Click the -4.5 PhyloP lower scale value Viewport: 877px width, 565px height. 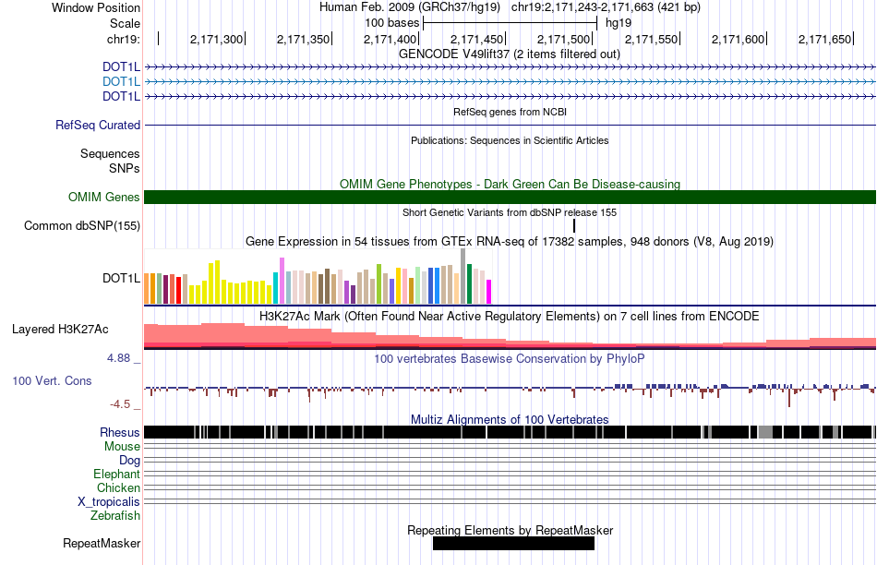pyautogui.click(x=118, y=403)
